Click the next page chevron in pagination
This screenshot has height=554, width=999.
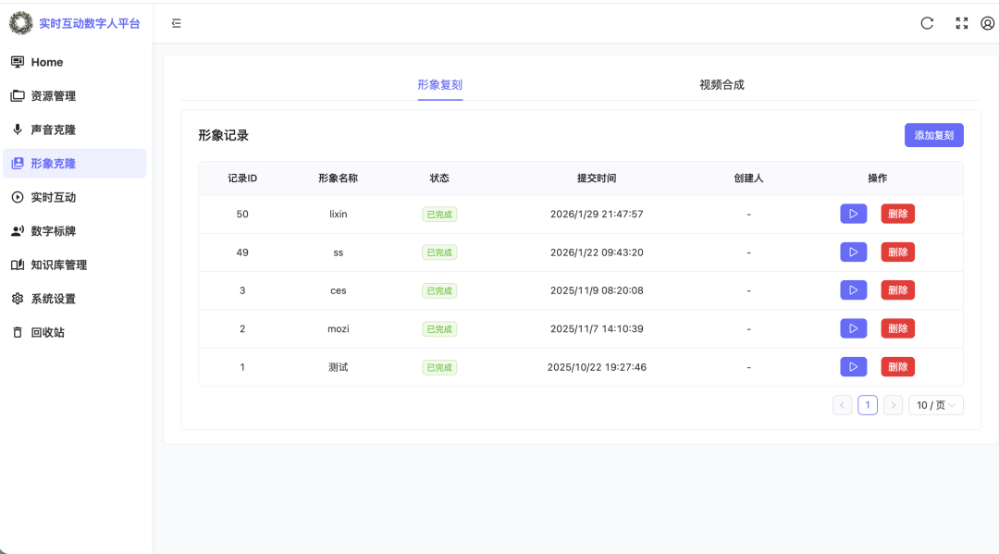coord(893,404)
